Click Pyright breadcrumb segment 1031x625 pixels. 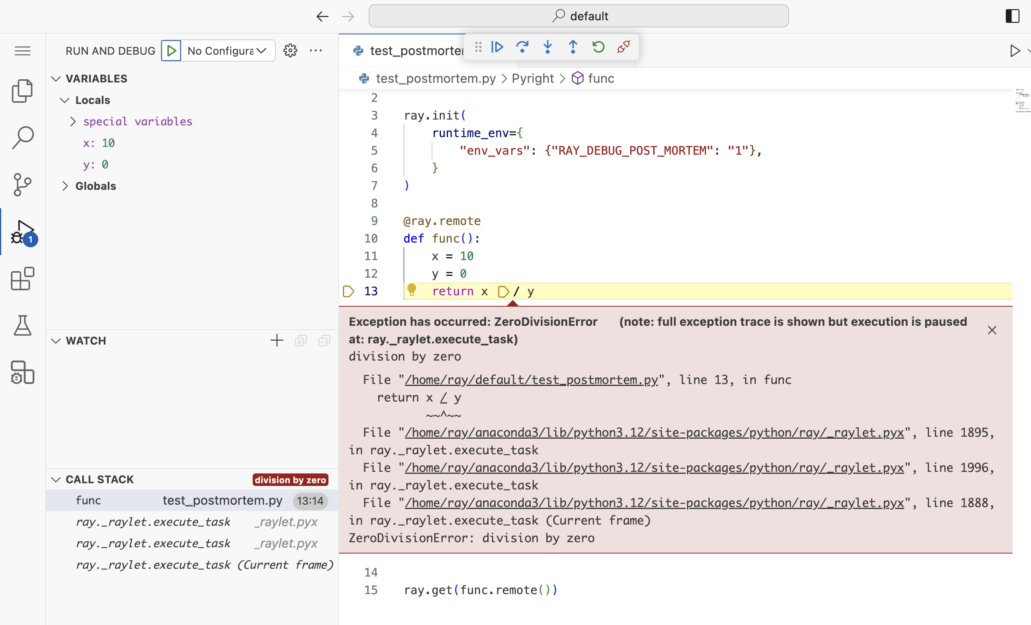click(532, 78)
